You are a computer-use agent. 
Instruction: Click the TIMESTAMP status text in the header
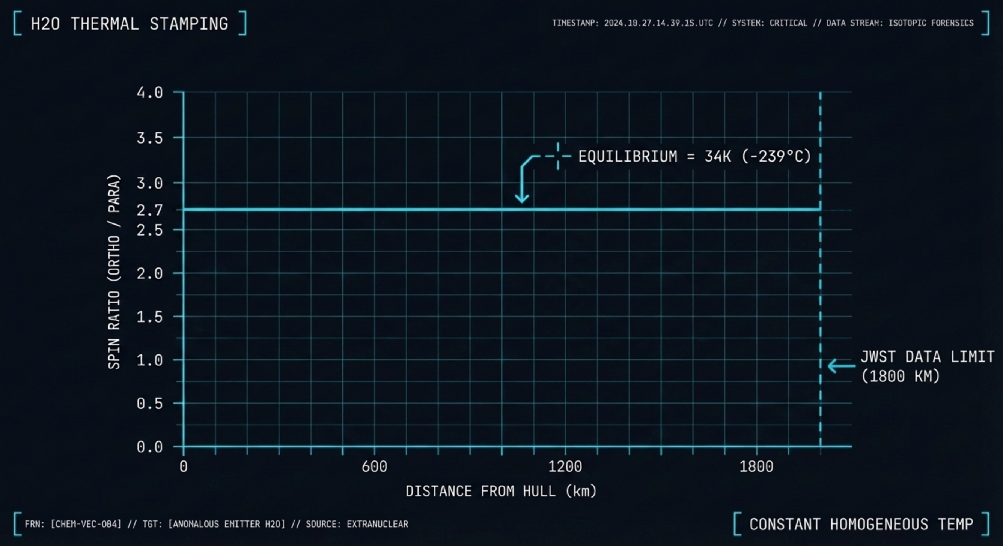coord(633,23)
